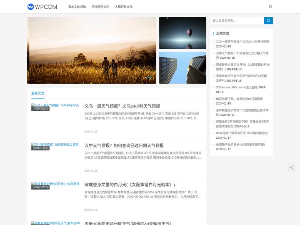Open recent post 无限极产品价格表 in sidebar
This screenshot has height=225, width=300.
240,145
